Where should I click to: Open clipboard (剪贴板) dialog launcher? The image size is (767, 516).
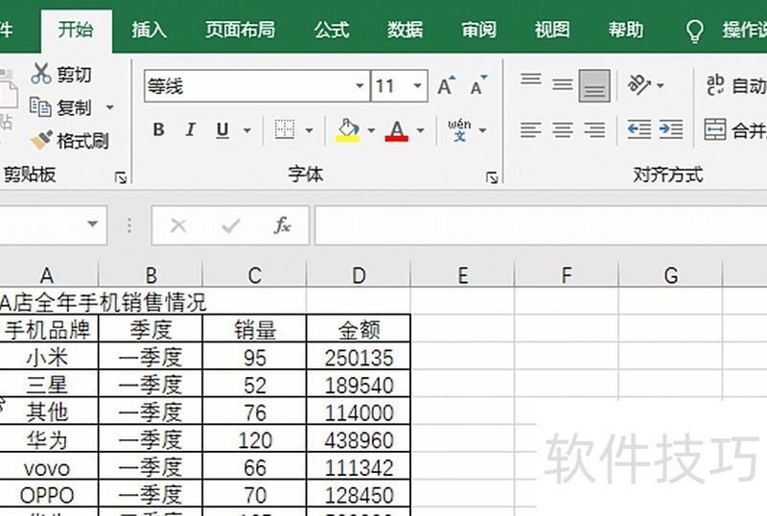click(121, 177)
